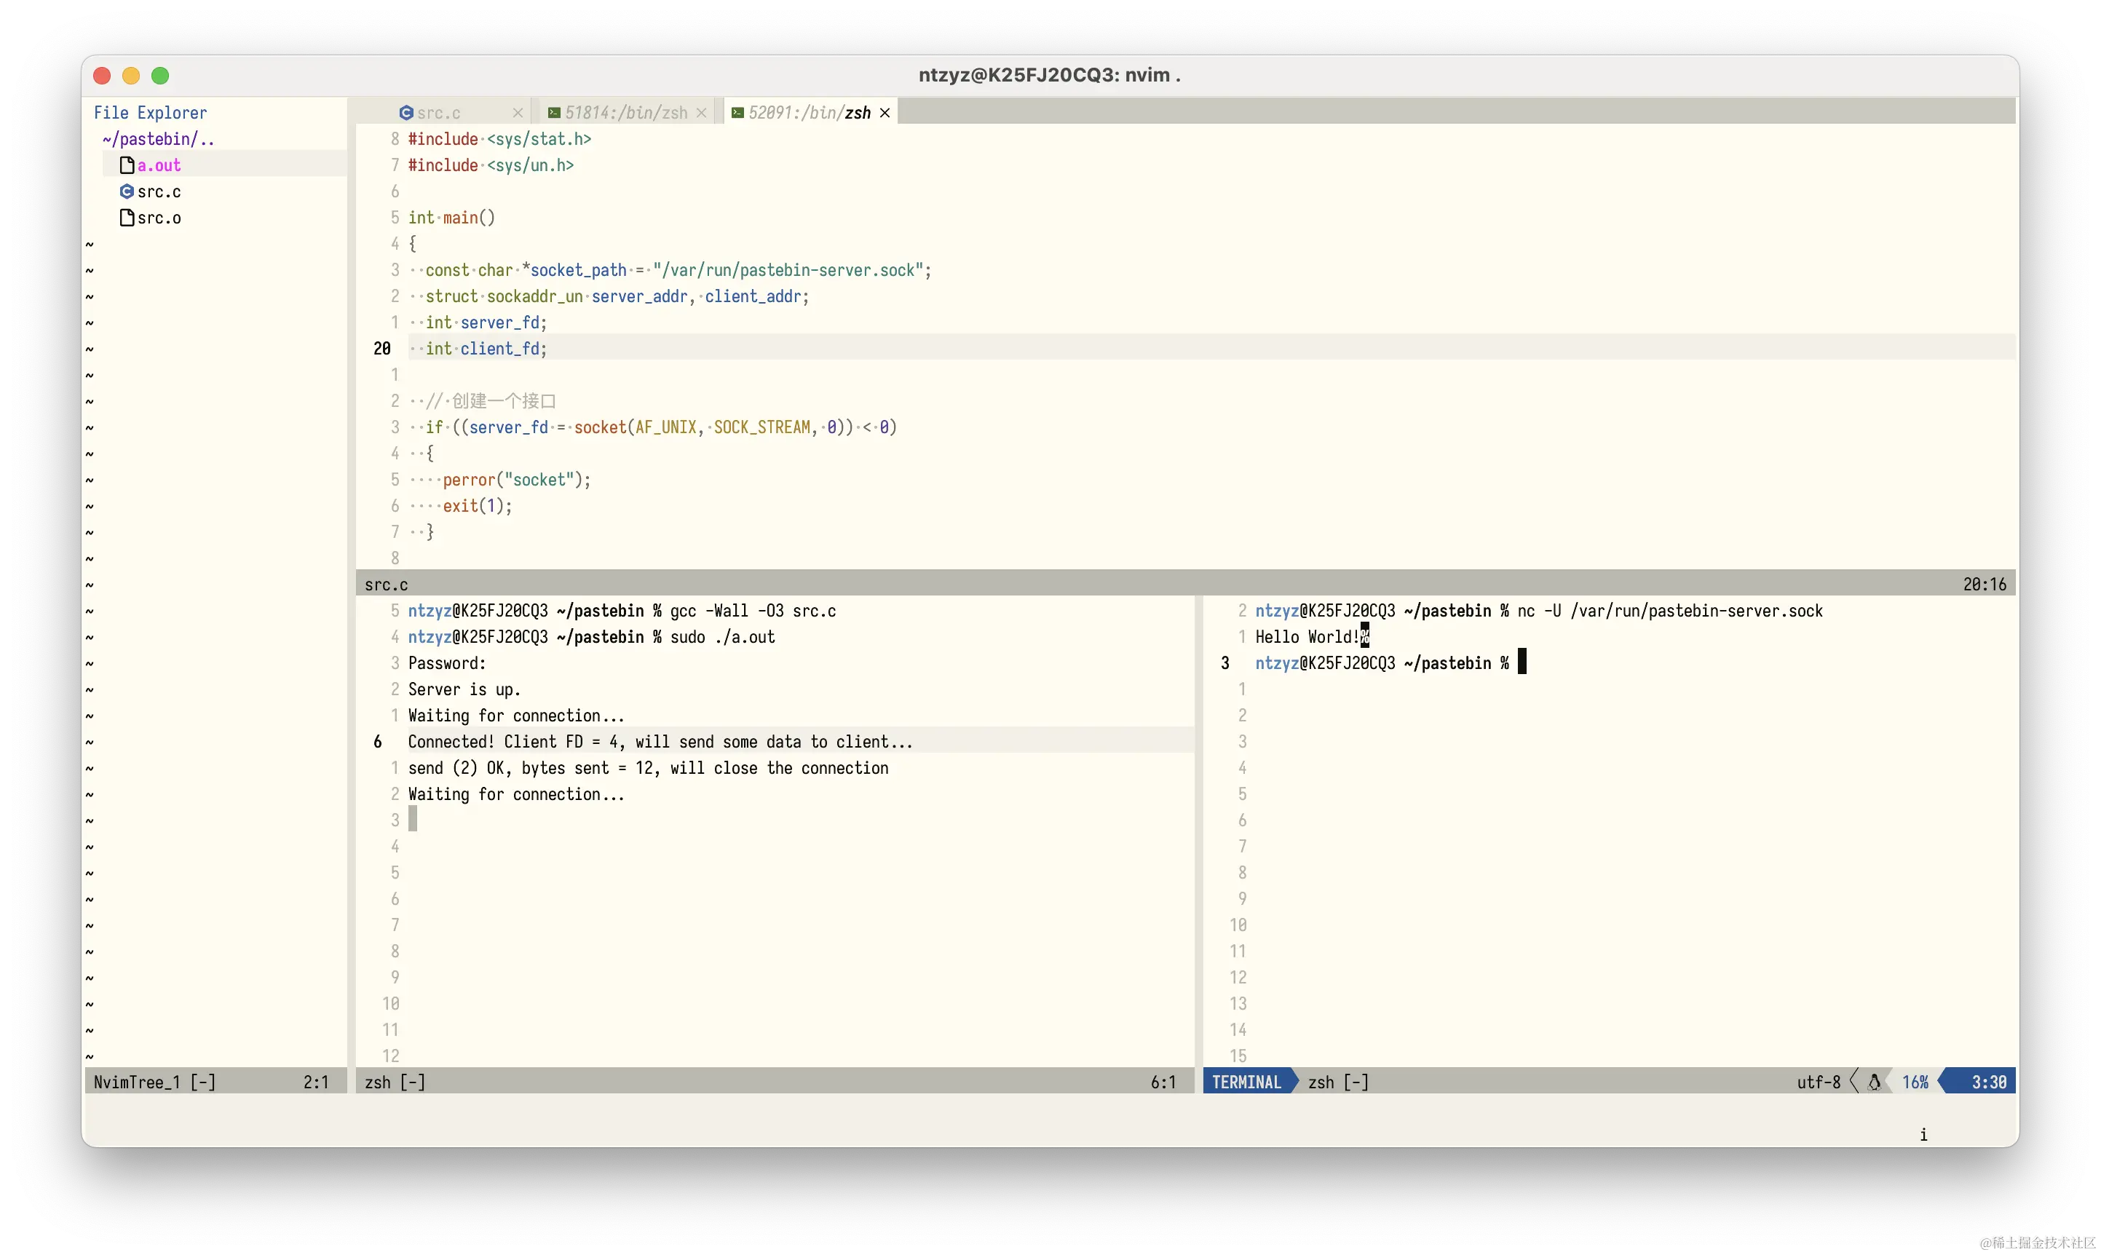Viewport: 2101px width, 1255px height.
Task: Click the Linux penguin icon in statusline
Action: pyautogui.click(x=1874, y=1082)
